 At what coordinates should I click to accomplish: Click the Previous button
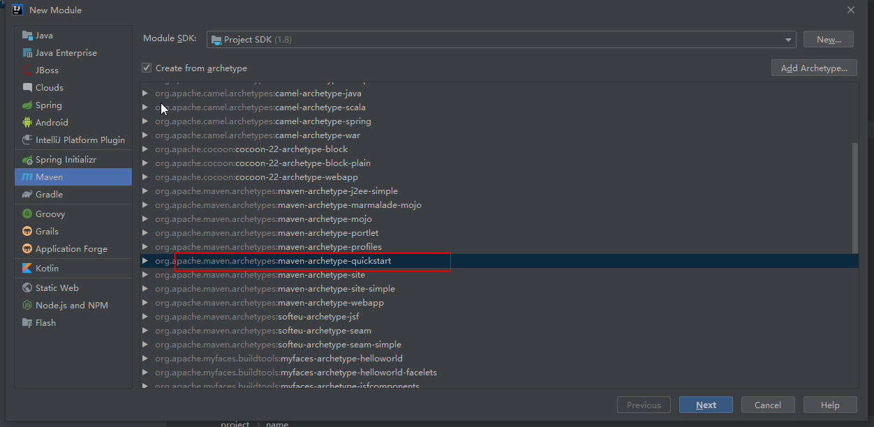[644, 405]
